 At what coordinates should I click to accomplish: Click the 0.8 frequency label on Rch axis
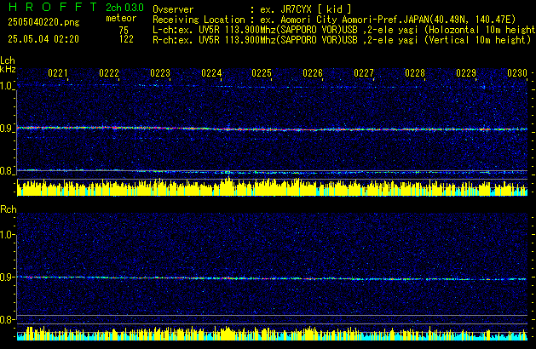[x=7, y=320]
